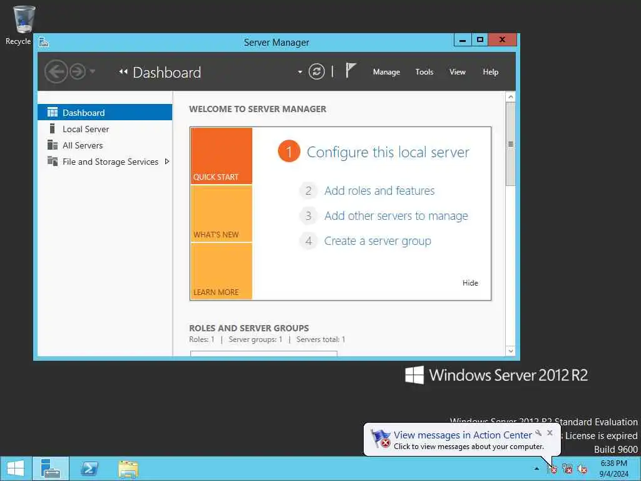This screenshot has height=481, width=641.
Task: Open the clock showing 6:38 PM
Action: pos(614,468)
